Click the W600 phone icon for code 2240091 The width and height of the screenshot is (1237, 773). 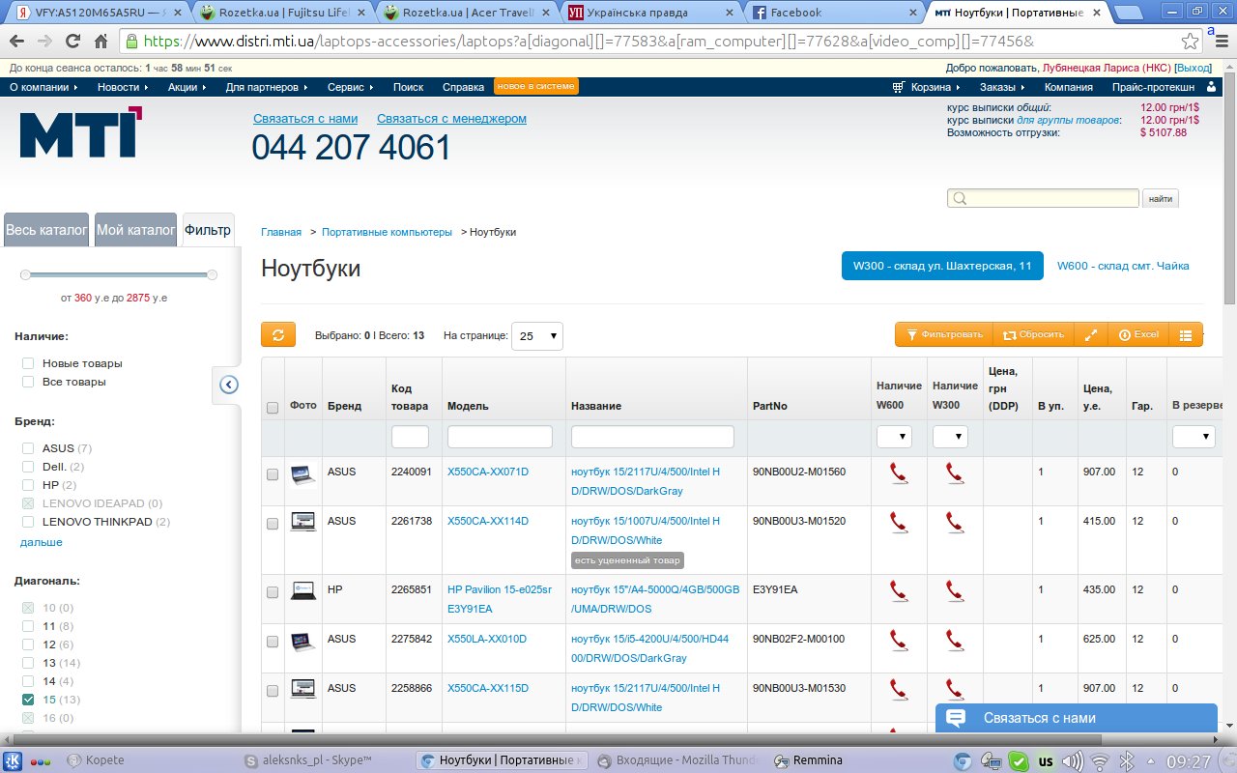[x=899, y=473]
